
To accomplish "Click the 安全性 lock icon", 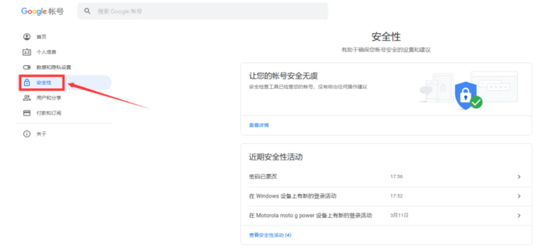I will 27,83.
